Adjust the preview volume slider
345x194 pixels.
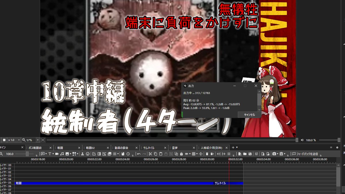330,140
